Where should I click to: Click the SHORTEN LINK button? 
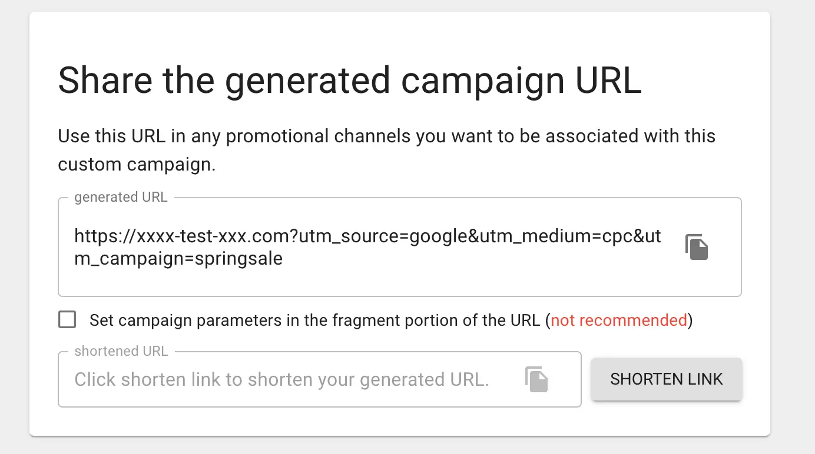(666, 379)
